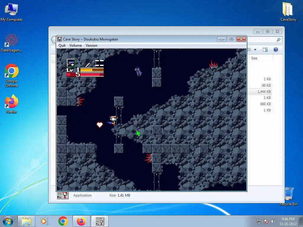Click Show Desktop strip at taskbar end
This screenshot has width=303, height=227.
pos(301,221)
